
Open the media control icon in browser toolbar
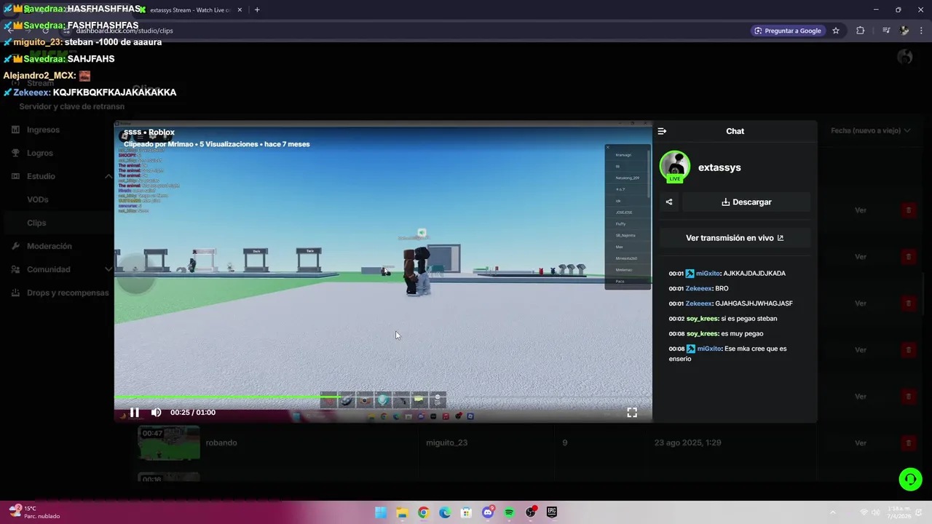coord(886,31)
